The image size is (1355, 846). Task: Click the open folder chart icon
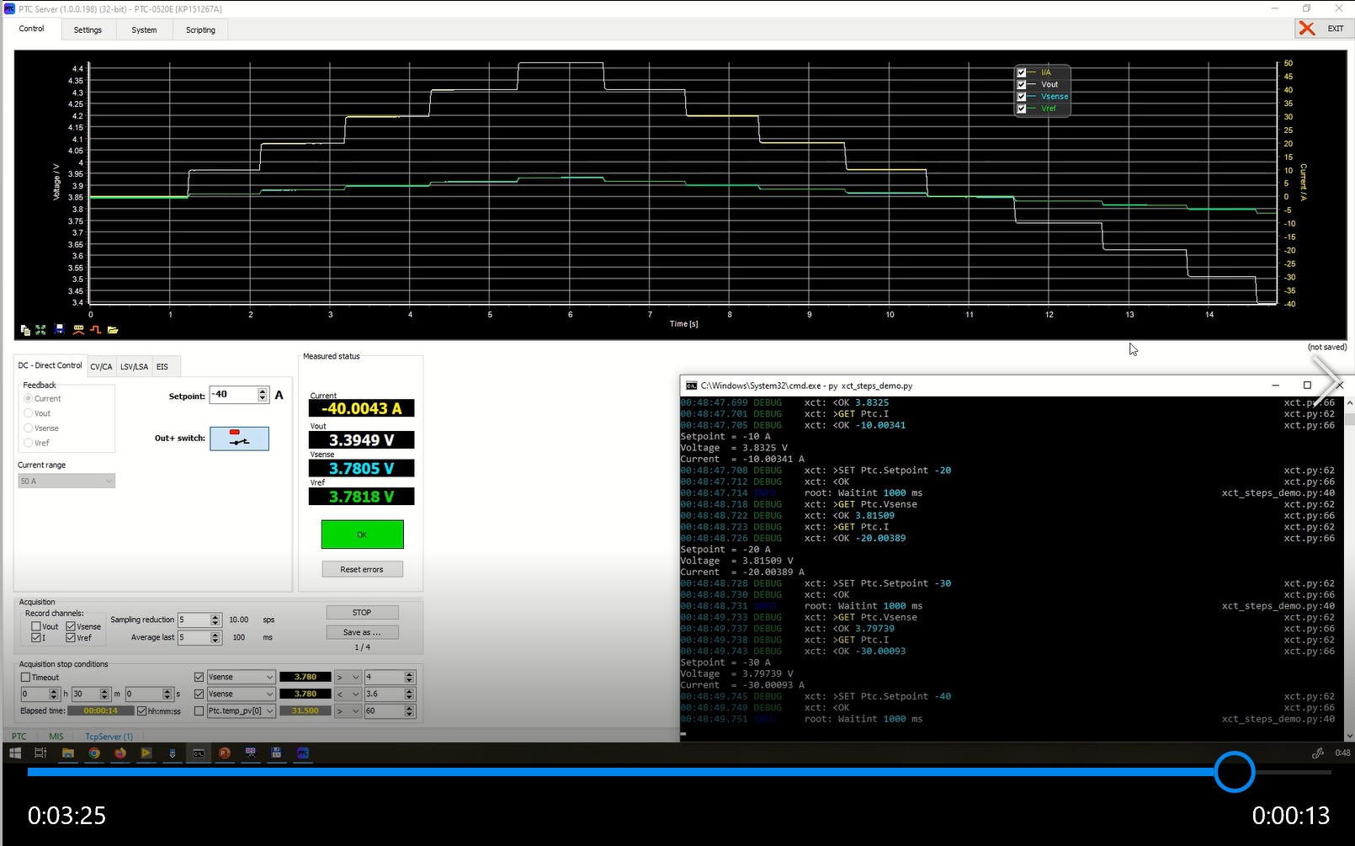point(113,330)
